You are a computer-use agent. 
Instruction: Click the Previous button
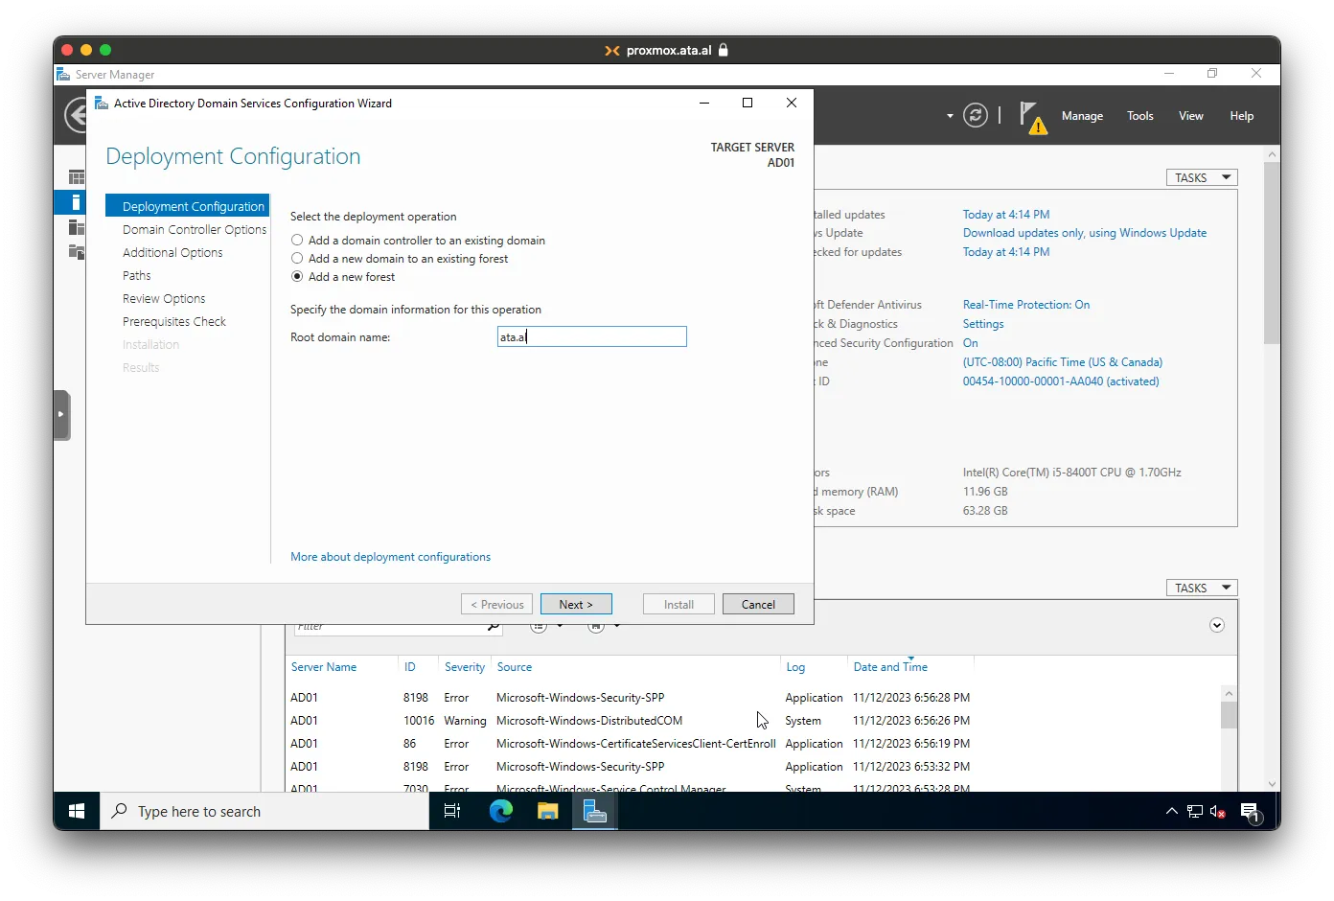point(496,604)
